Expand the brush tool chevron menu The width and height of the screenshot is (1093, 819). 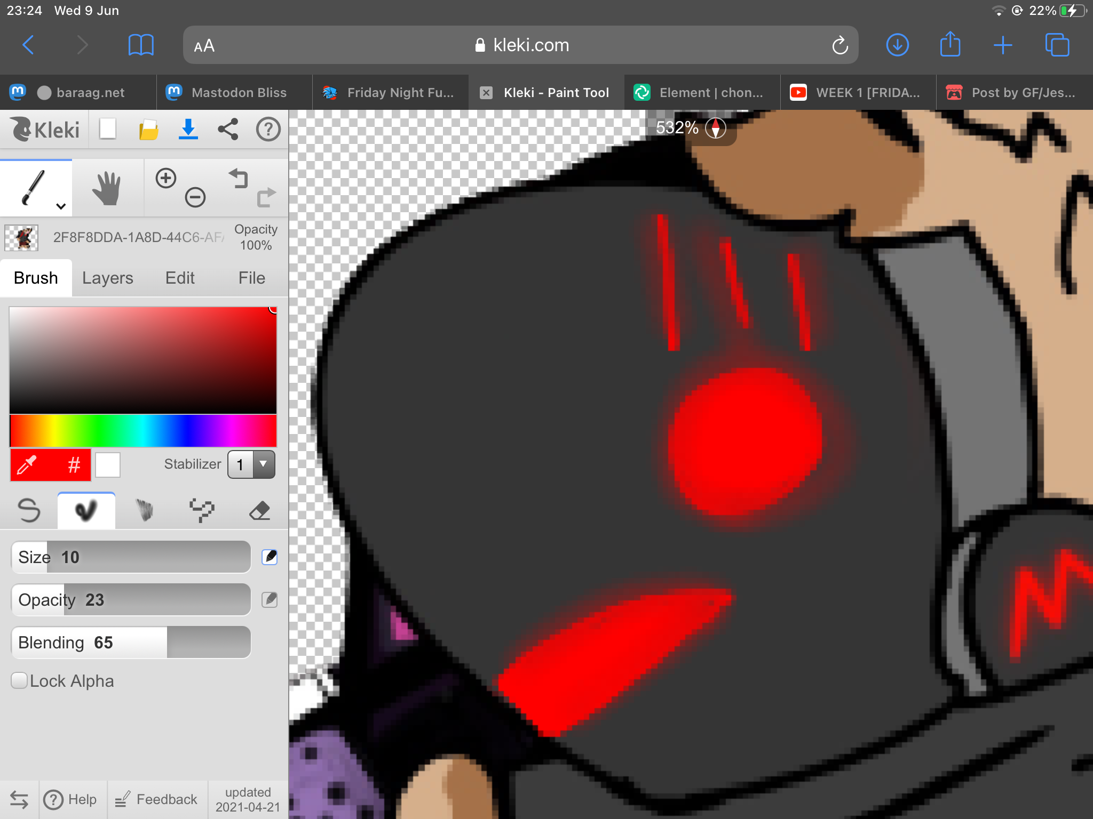tap(61, 206)
